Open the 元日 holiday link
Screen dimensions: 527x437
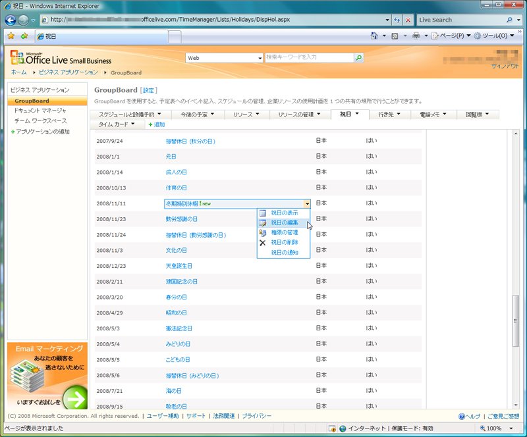[x=171, y=157]
